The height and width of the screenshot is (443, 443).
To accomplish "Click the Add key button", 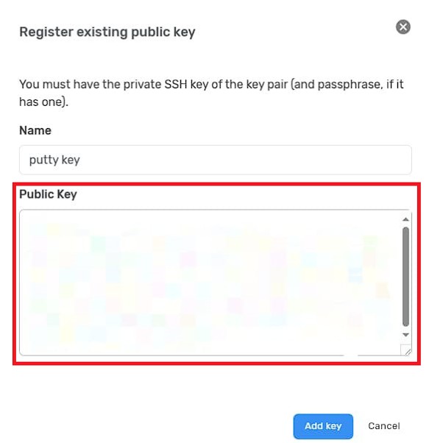I will (x=323, y=426).
